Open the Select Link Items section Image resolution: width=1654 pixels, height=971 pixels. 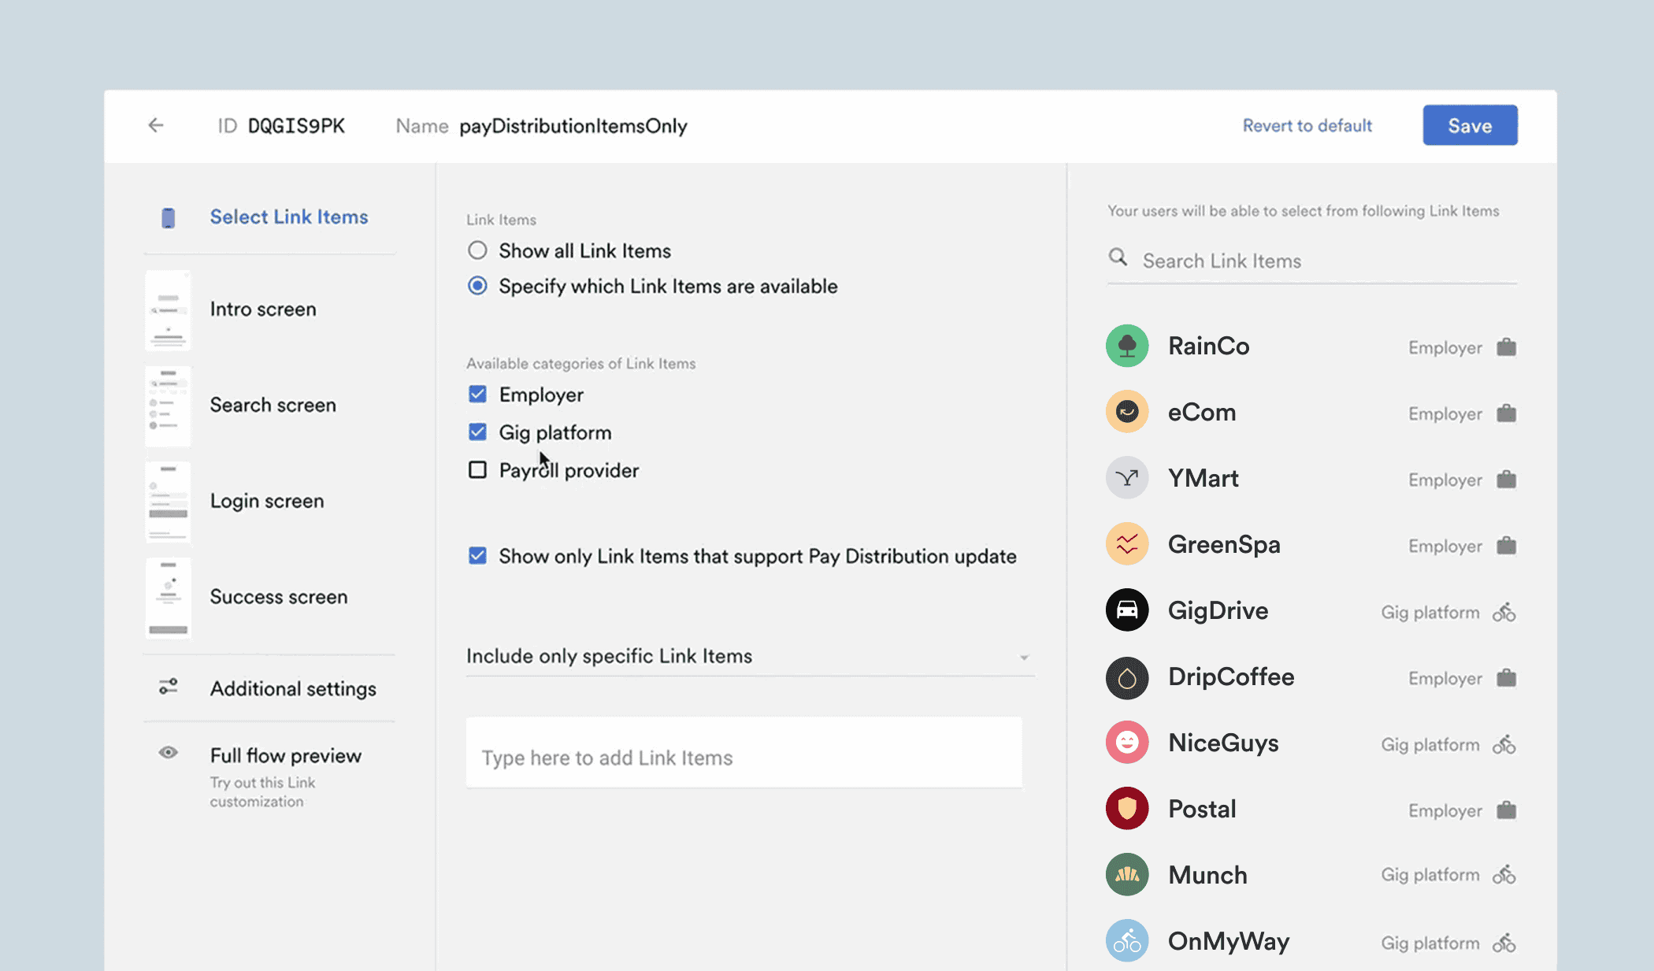[289, 217]
